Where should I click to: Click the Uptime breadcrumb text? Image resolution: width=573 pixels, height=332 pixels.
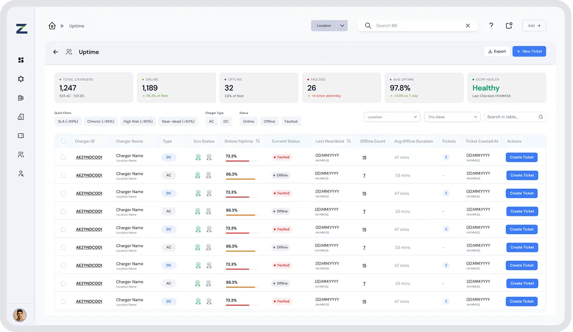click(77, 26)
